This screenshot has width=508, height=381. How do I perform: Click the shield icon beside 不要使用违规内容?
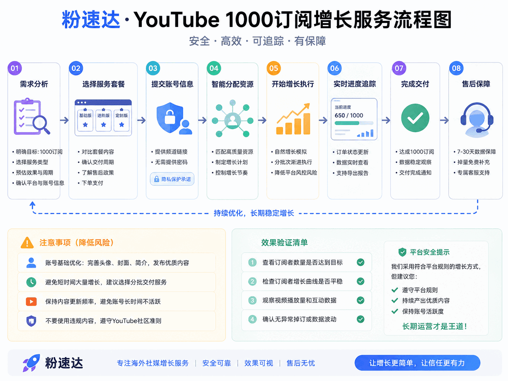pyautogui.click(x=31, y=321)
